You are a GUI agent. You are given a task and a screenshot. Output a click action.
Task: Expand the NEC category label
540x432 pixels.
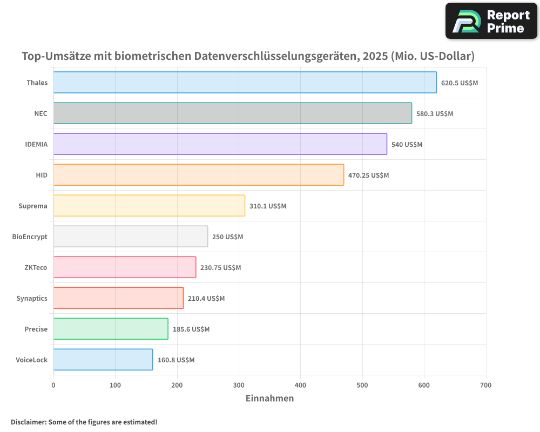(x=40, y=113)
